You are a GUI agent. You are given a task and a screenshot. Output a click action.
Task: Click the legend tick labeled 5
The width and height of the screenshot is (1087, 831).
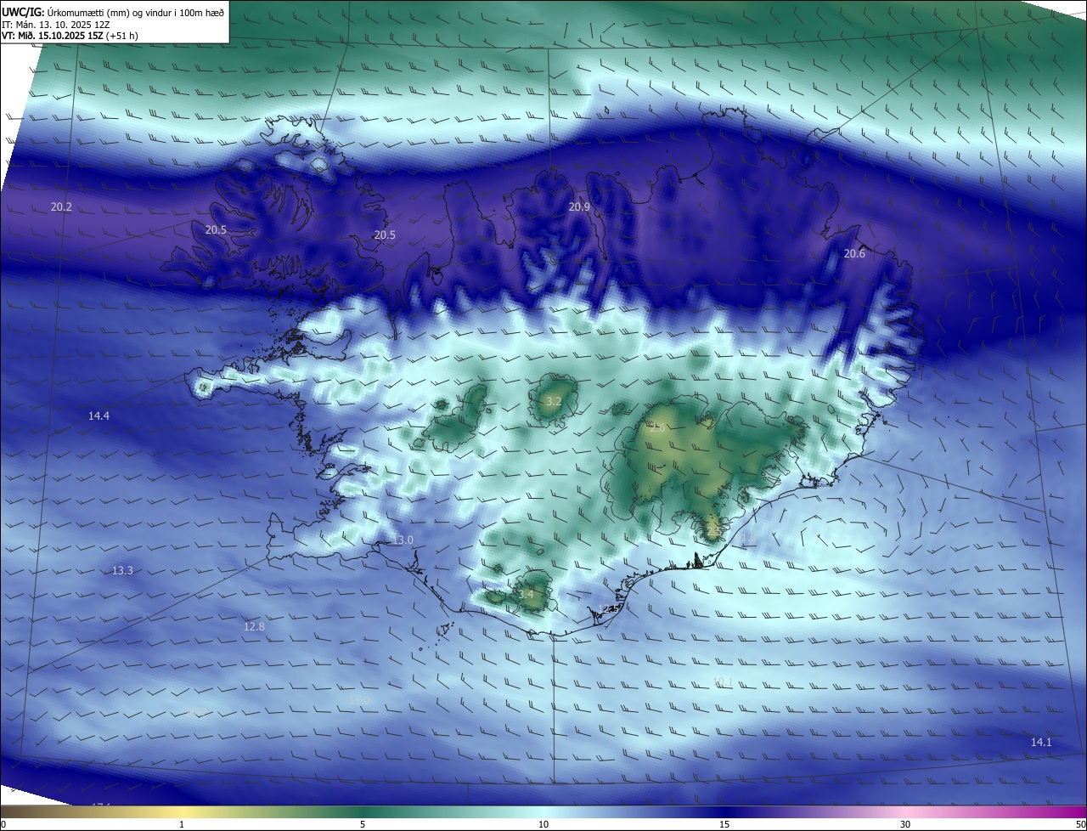coord(363,824)
